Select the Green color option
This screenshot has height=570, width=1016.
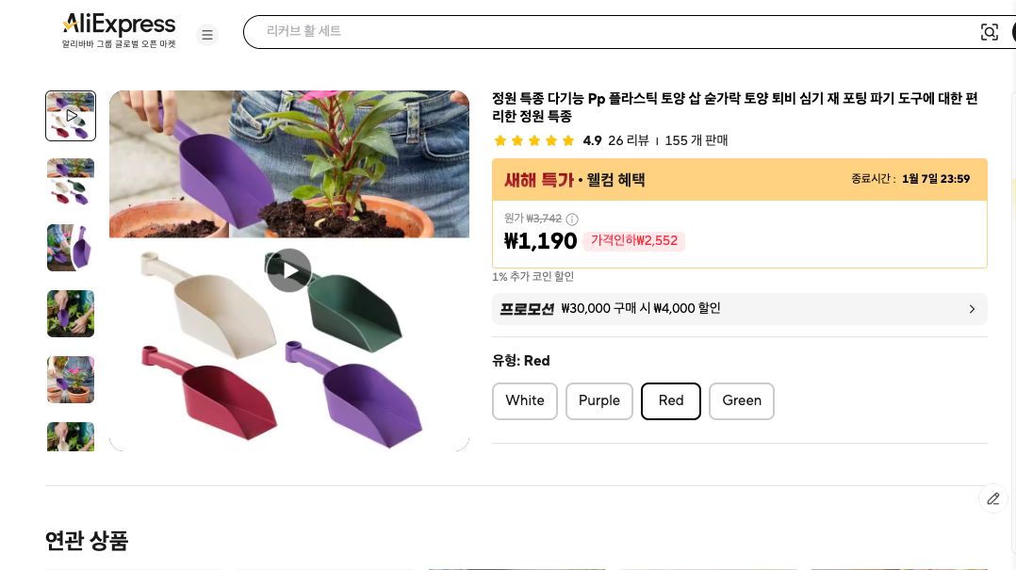tap(742, 400)
